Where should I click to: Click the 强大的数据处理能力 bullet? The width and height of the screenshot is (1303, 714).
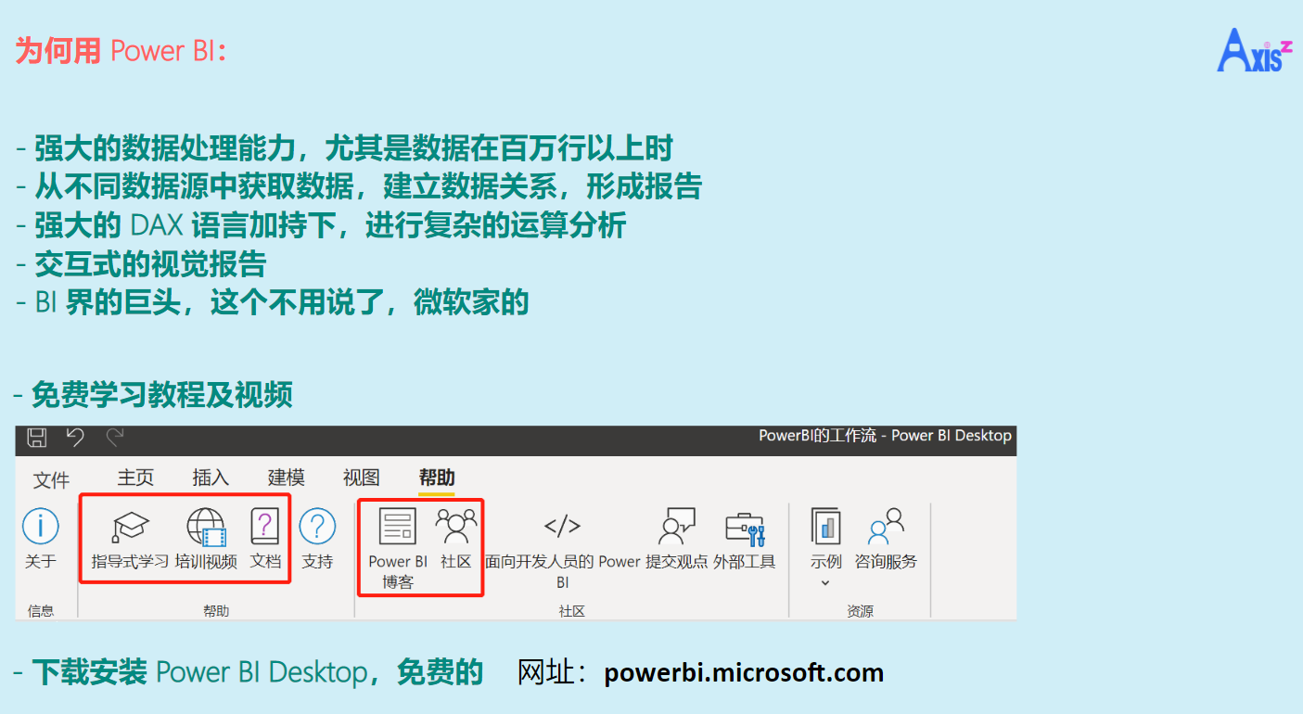(344, 148)
